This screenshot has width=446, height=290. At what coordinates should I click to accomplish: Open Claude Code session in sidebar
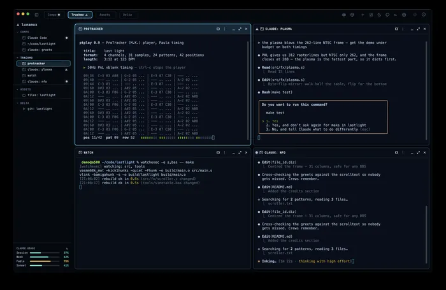pyautogui.click(x=43, y=38)
